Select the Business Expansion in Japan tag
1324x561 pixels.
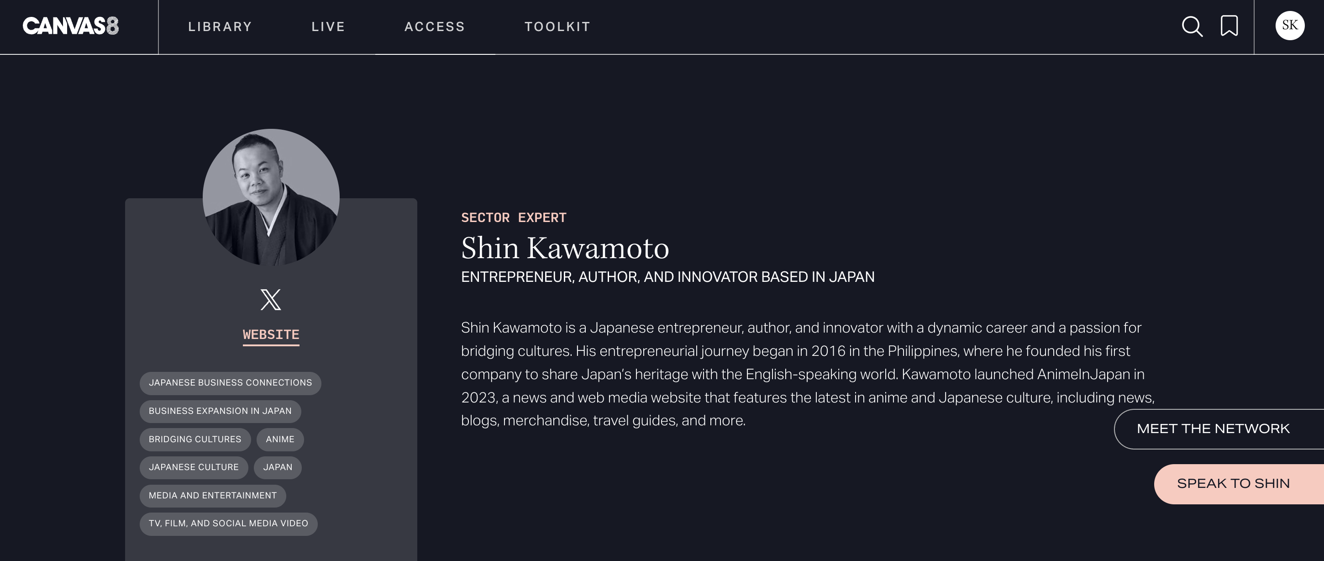(x=220, y=411)
